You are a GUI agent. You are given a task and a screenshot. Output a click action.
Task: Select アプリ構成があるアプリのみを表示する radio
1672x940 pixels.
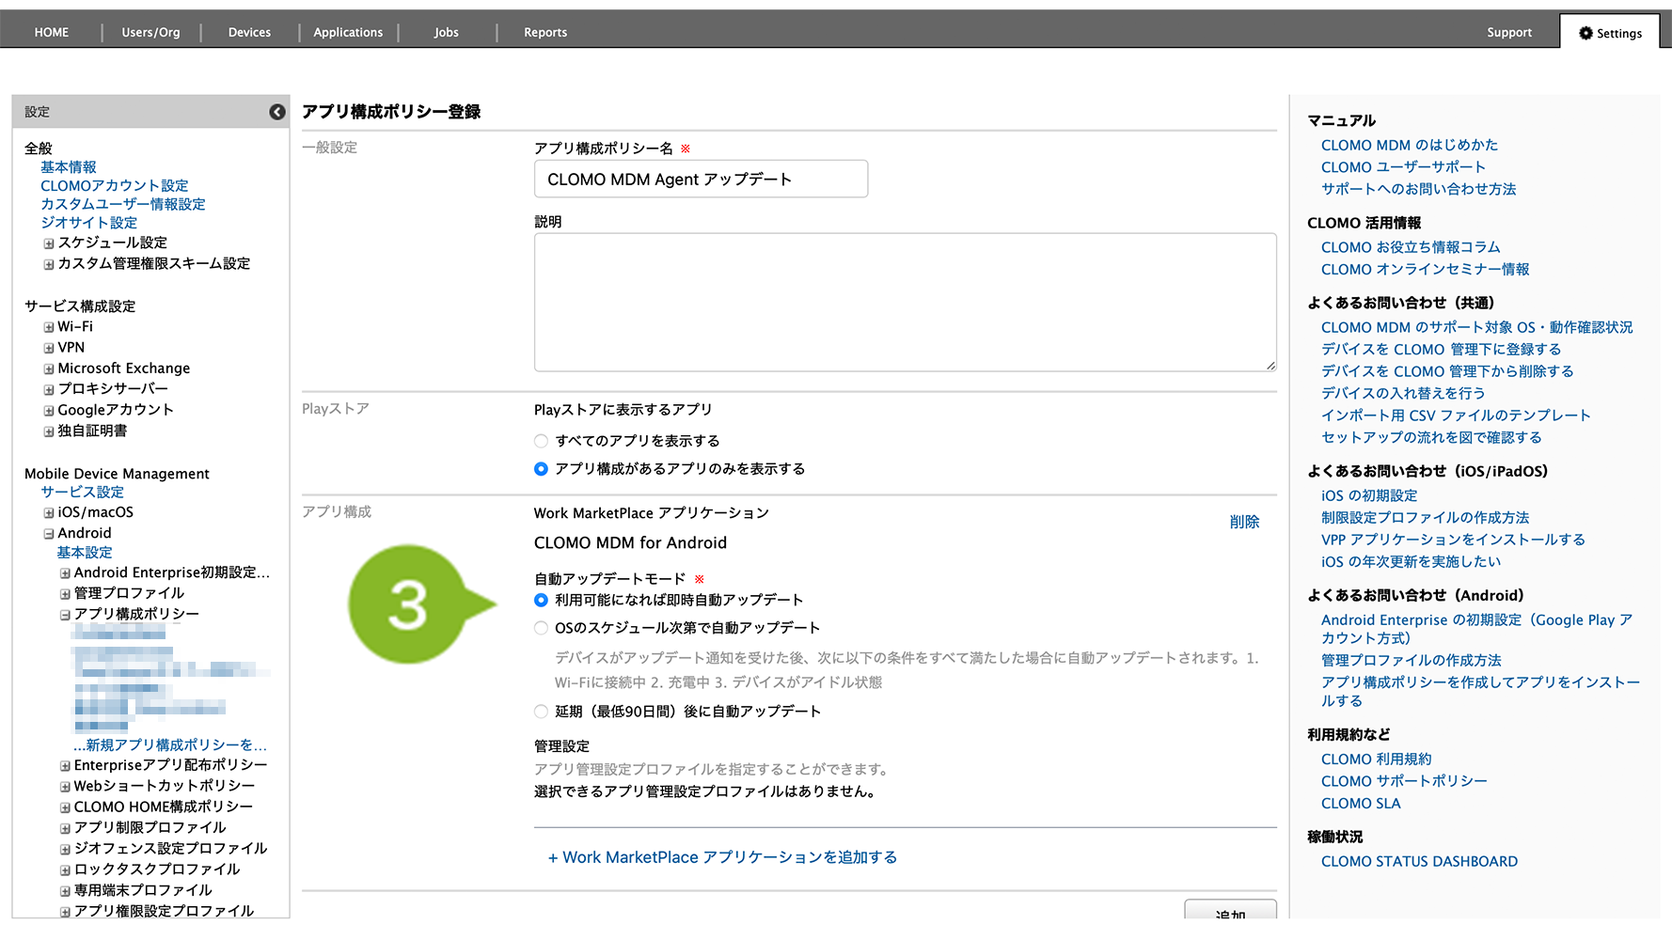coord(541,469)
